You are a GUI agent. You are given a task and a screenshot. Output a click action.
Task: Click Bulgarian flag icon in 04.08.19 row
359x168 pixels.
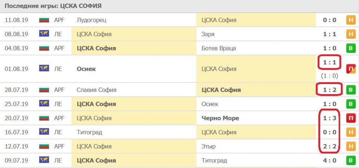(x=44, y=48)
